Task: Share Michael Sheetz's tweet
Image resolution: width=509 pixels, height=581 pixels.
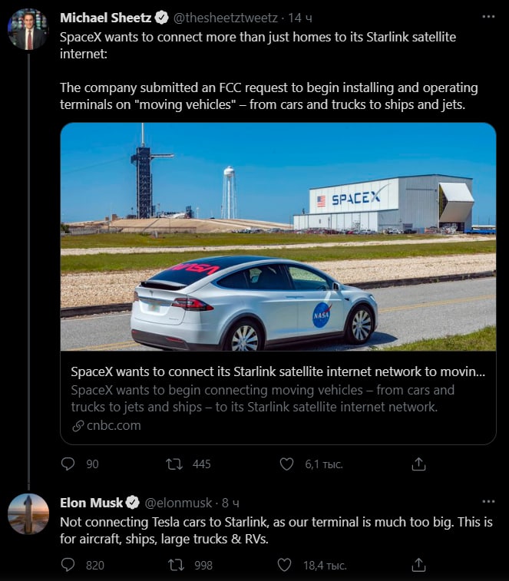Action: [x=418, y=464]
